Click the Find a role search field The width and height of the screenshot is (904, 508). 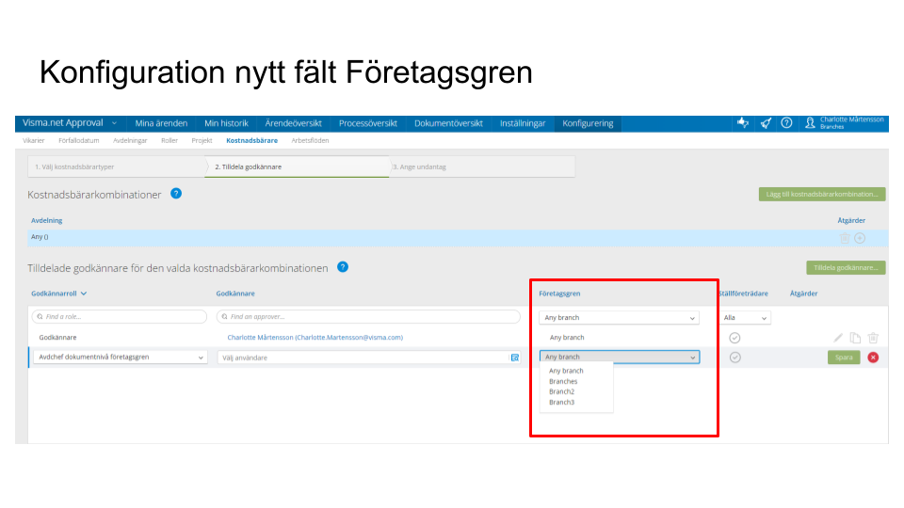[x=120, y=317]
